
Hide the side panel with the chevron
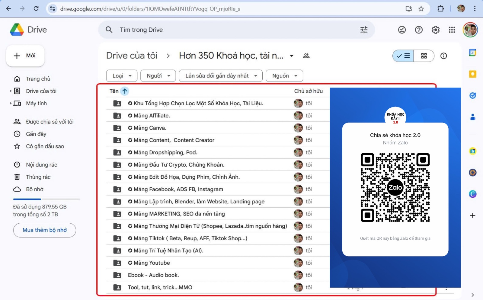(472, 295)
